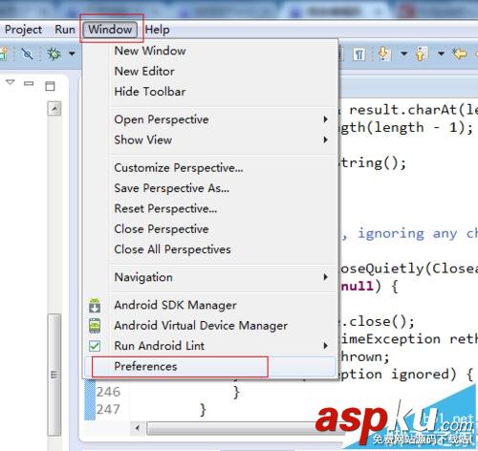This screenshot has height=451, width=478.
Task: Open the Previous Annotation dropdown arrow
Action: click(x=441, y=54)
